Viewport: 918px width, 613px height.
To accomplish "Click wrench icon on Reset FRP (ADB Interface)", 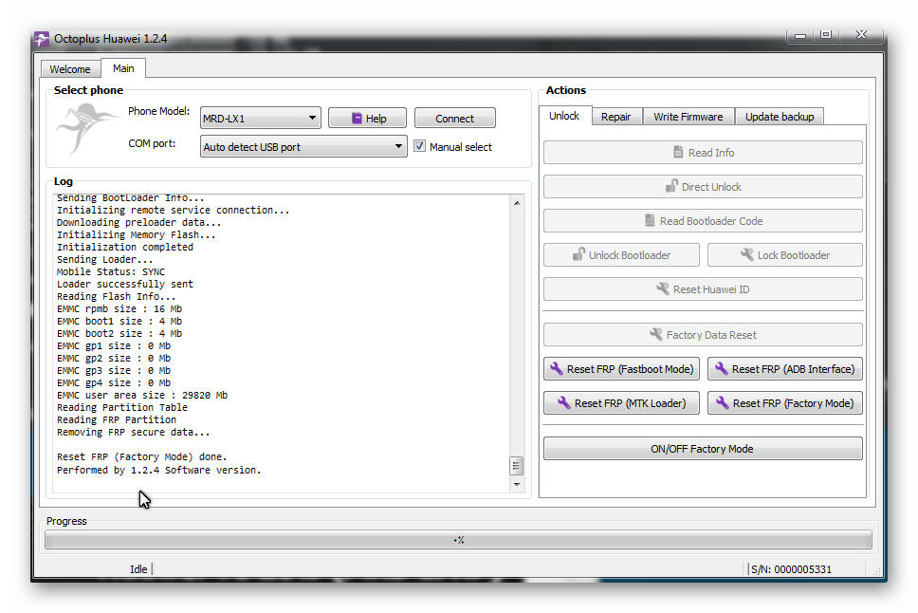I will [x=722, y=368].
